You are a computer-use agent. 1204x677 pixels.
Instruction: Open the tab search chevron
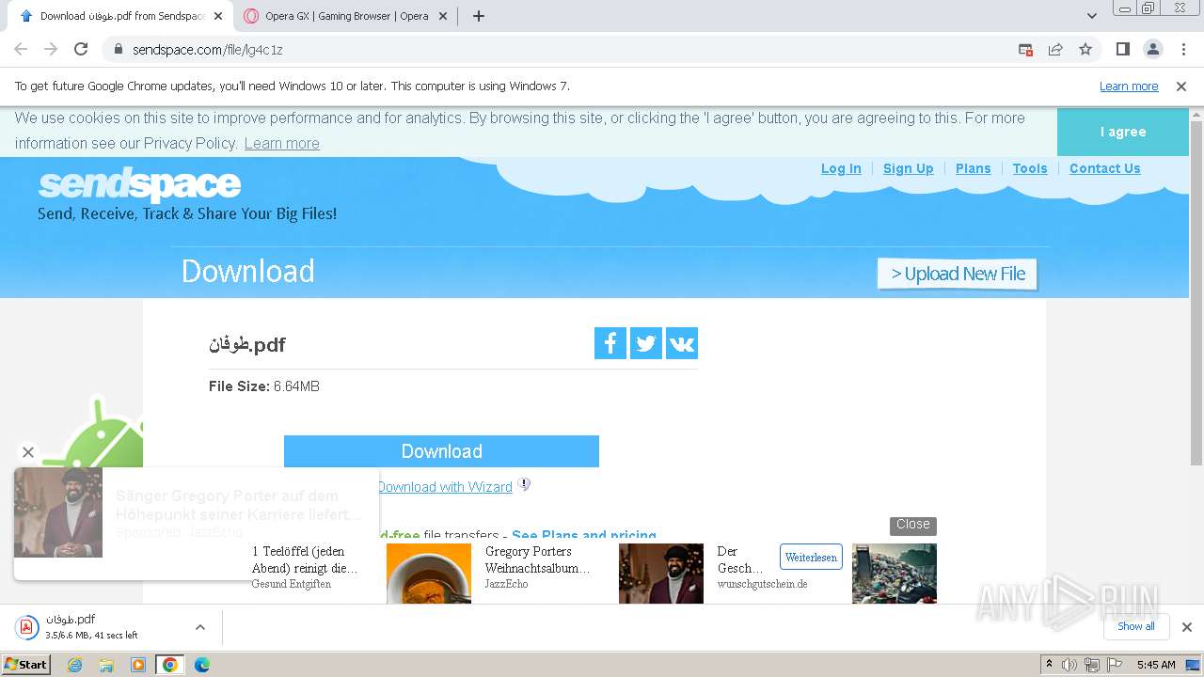1092,16
